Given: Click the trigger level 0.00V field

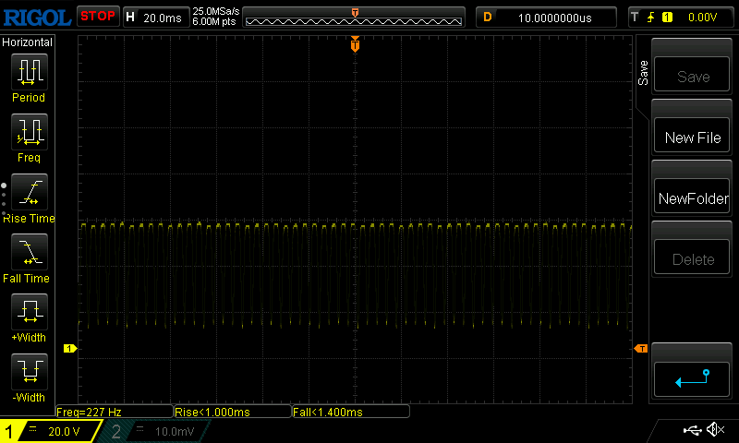Looking at the screenshot, I should 702,18.
